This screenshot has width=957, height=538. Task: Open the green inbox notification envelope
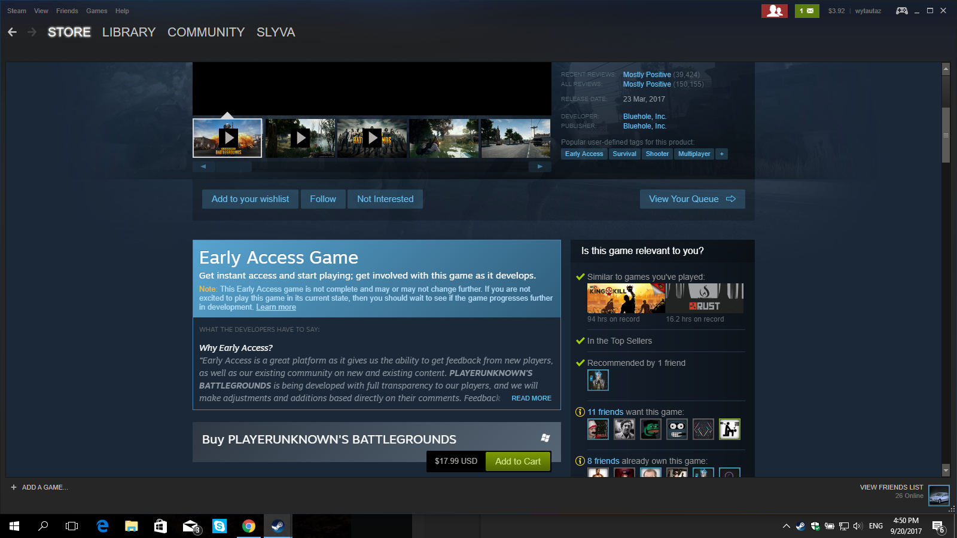[807, 11]
